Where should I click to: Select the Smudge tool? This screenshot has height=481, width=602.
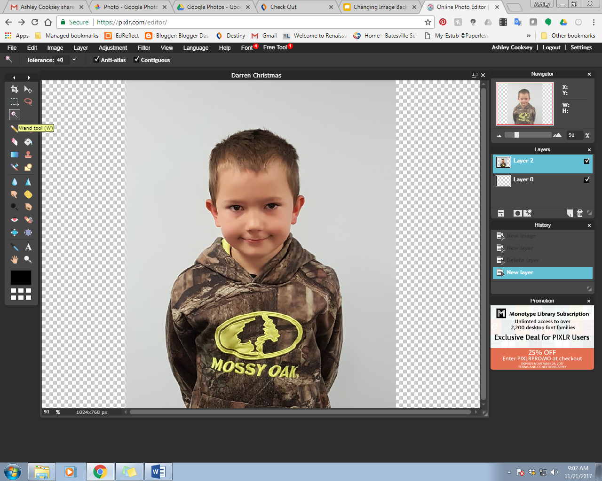pos(15,194)
